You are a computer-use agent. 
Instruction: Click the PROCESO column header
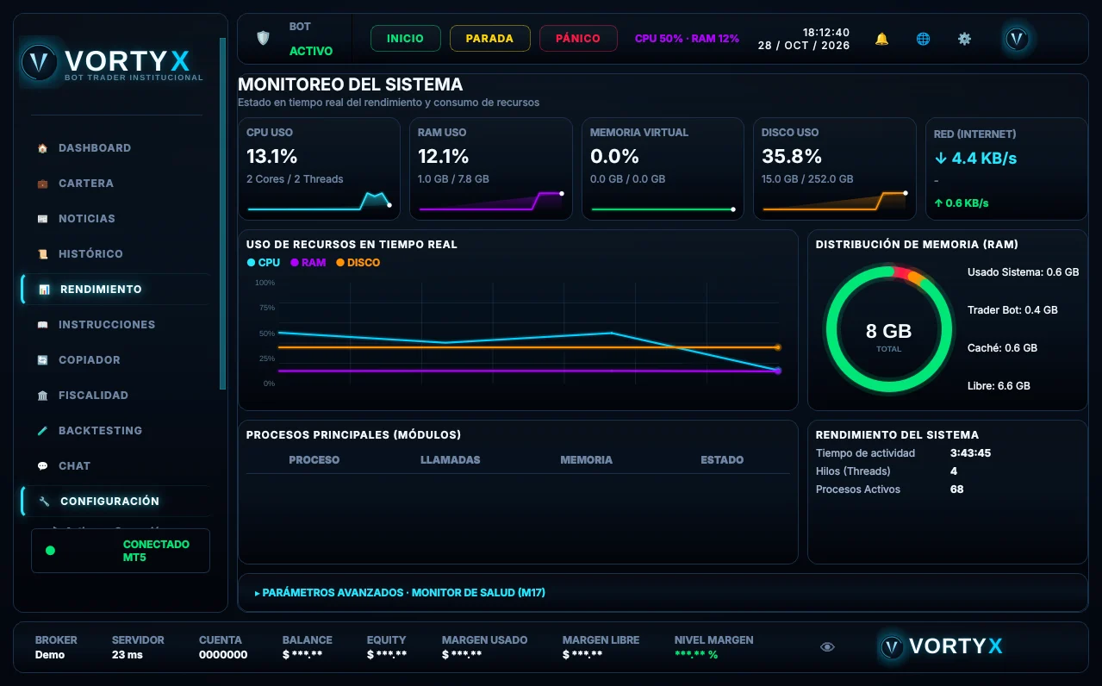[x=314, y=460]
